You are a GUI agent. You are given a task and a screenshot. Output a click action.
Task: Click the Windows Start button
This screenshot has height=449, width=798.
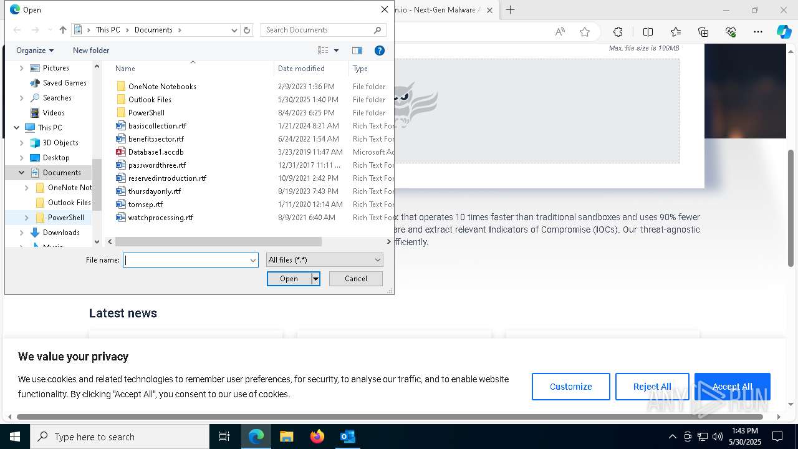(x=15, y=437)
